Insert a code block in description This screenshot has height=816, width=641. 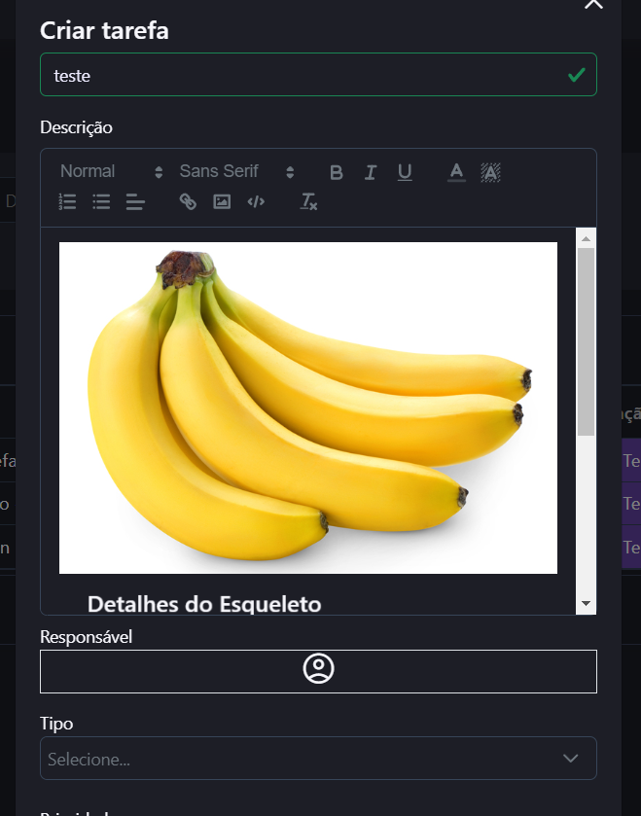[256, 201]
